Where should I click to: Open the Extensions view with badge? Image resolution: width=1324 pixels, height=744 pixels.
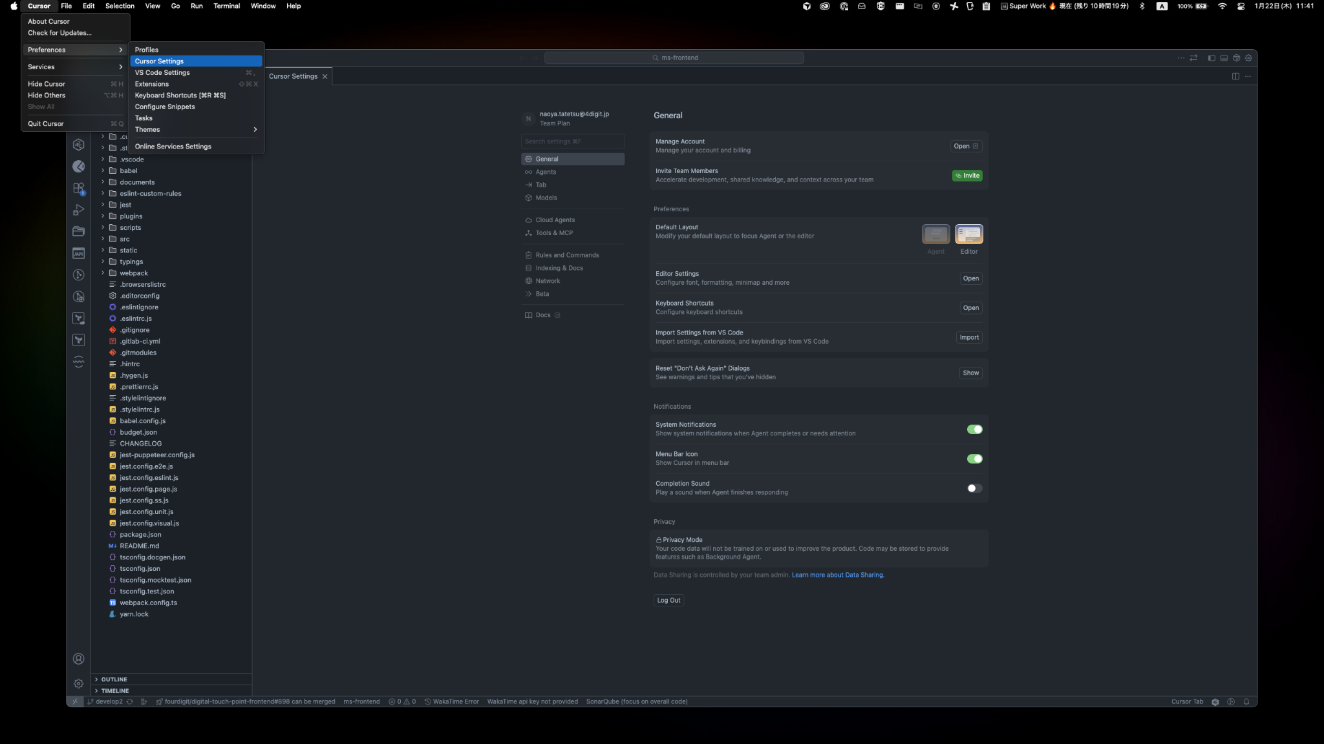tap(79, 188)
